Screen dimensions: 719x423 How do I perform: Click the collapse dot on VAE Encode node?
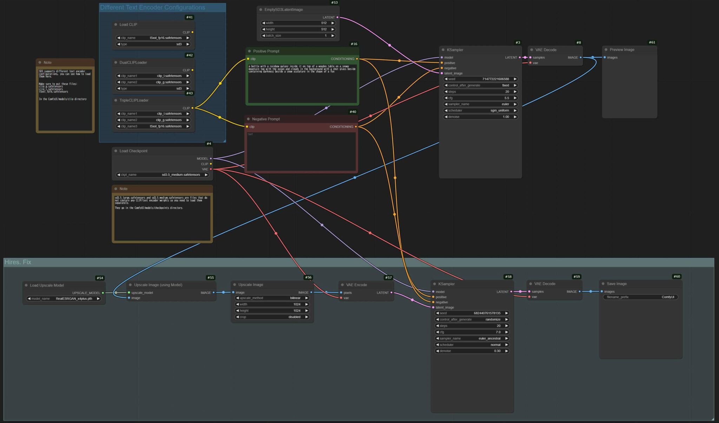342,284
